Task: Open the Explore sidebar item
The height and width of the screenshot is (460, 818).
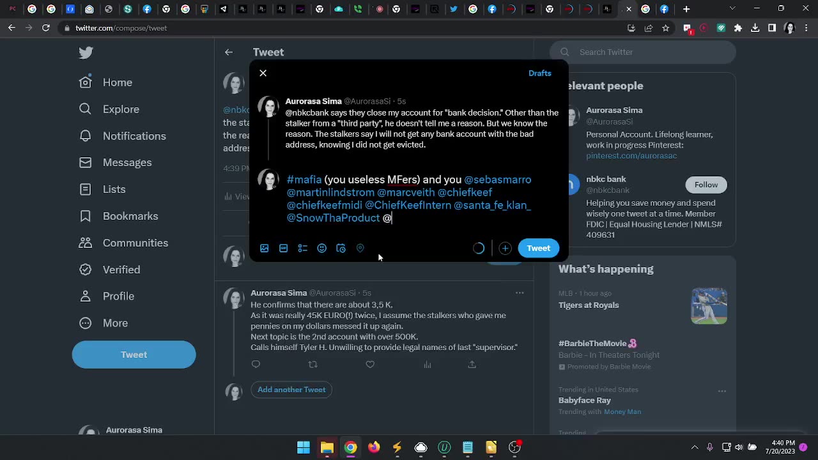Action: click(x=109, y=109)
